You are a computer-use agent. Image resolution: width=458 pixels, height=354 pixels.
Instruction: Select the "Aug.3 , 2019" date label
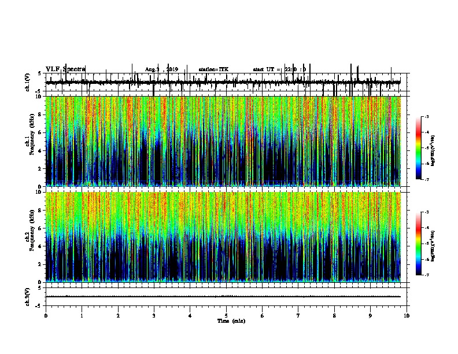coord(161,69)
